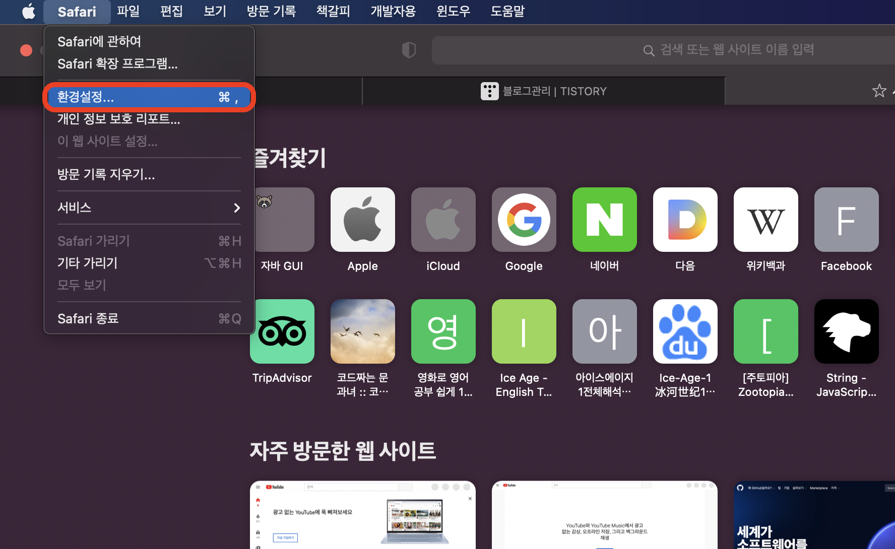Image resolution: width=895 pixels, height=549 pixels.
Task: Open the 코드짜는 문과녀 favorite icon
Action: coord(363,331)
